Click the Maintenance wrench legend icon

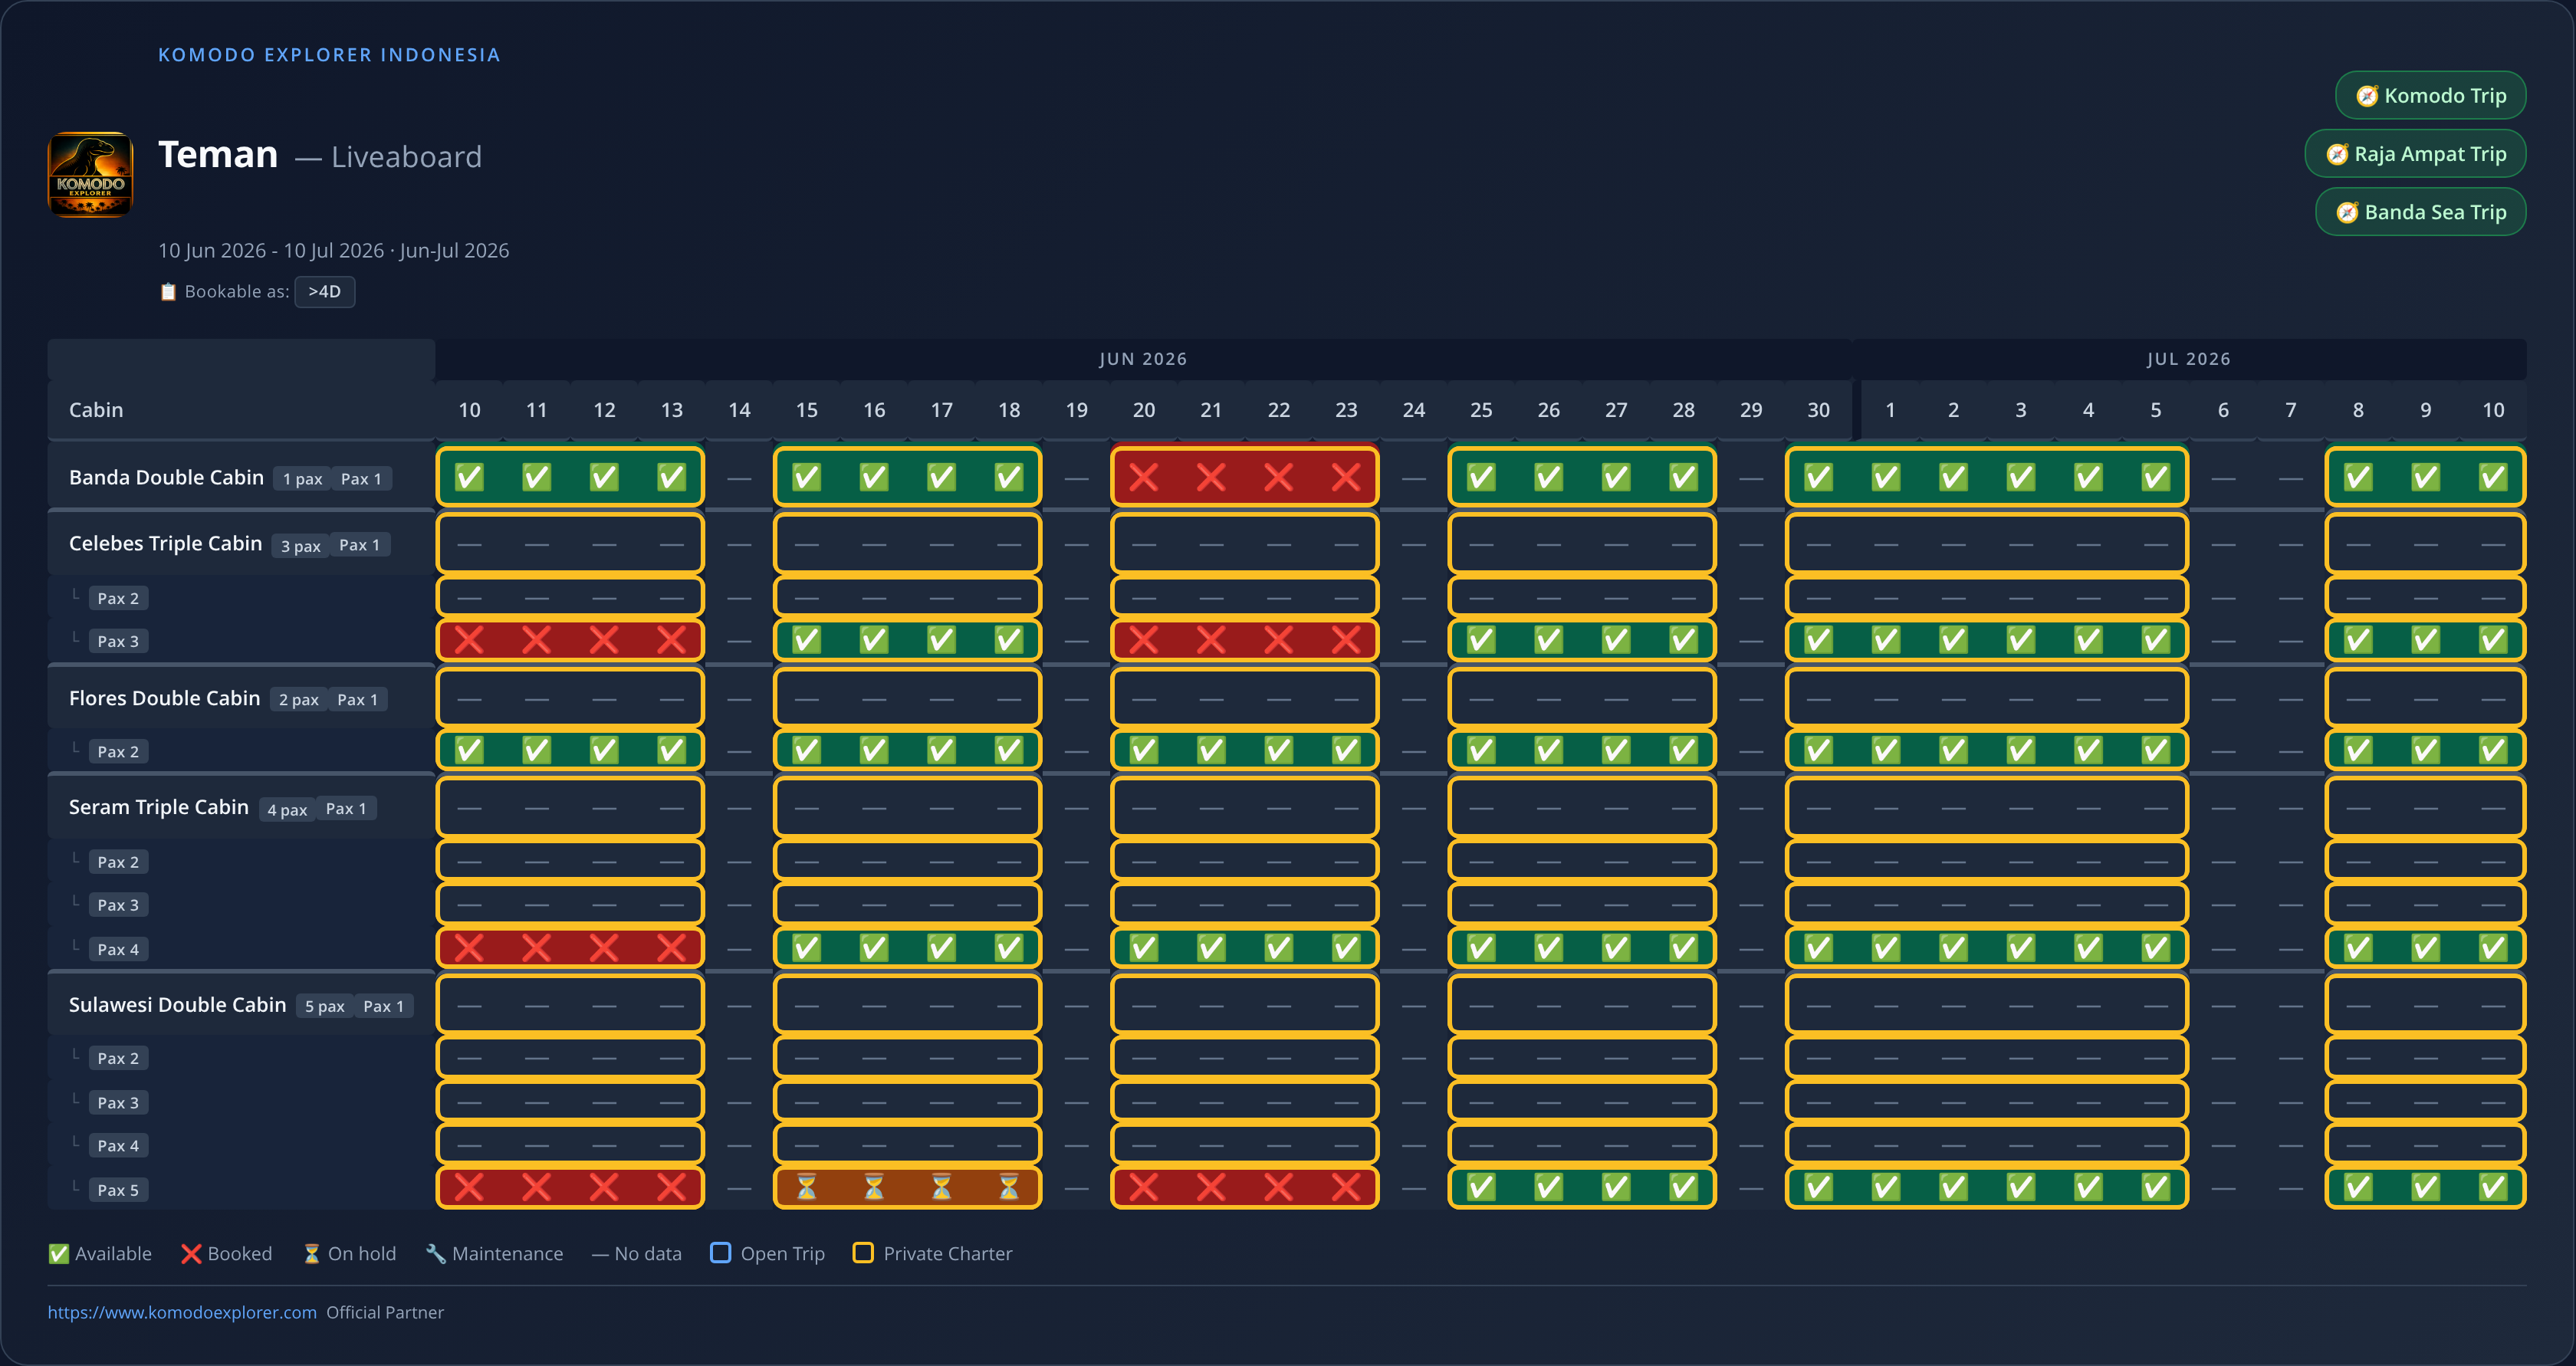(x=436, y=1254)
